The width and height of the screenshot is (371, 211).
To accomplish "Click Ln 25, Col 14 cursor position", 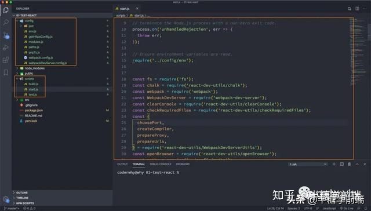I will (275, 209).
